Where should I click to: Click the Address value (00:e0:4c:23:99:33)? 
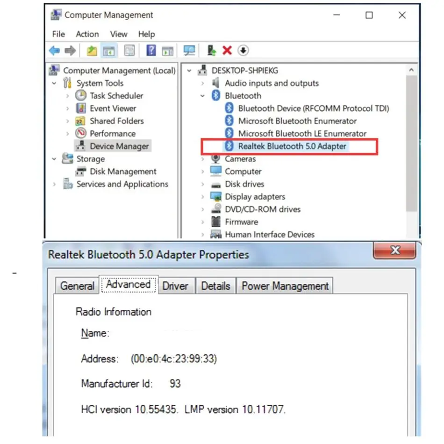(x=173, y=359)
